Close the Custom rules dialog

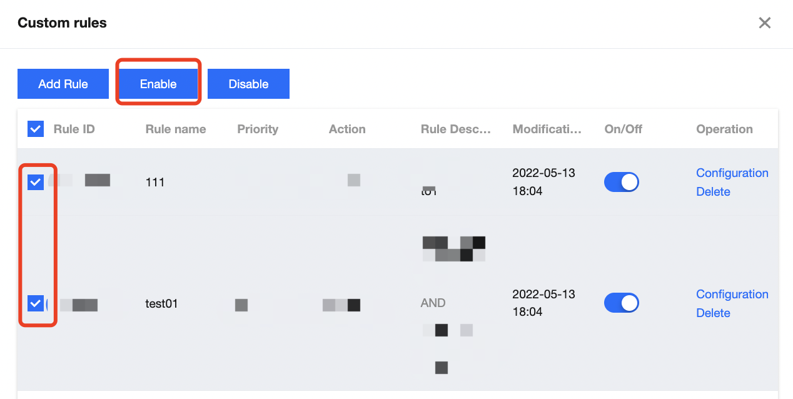tap(764, 23)
